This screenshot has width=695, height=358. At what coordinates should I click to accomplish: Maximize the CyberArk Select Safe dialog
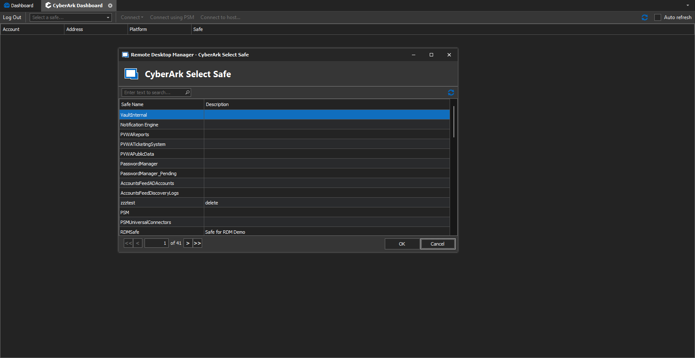click(x=431, y=55)
